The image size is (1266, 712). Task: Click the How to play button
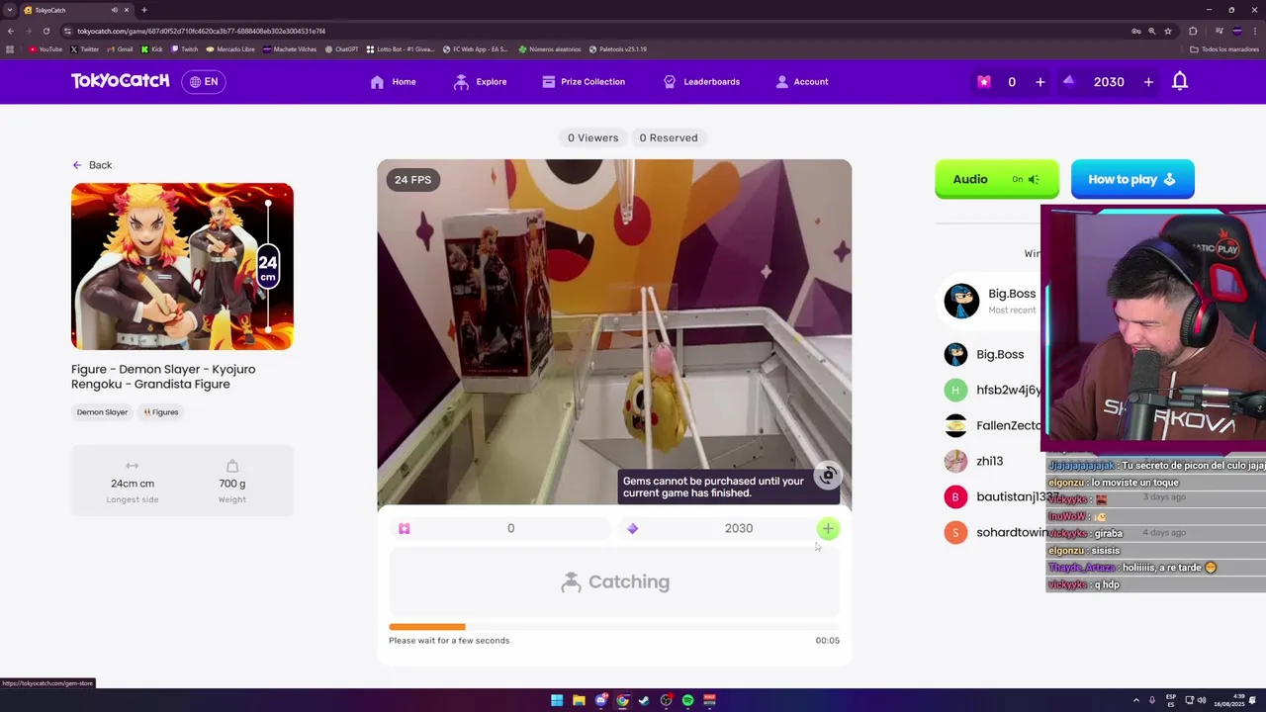[1132, 179]
